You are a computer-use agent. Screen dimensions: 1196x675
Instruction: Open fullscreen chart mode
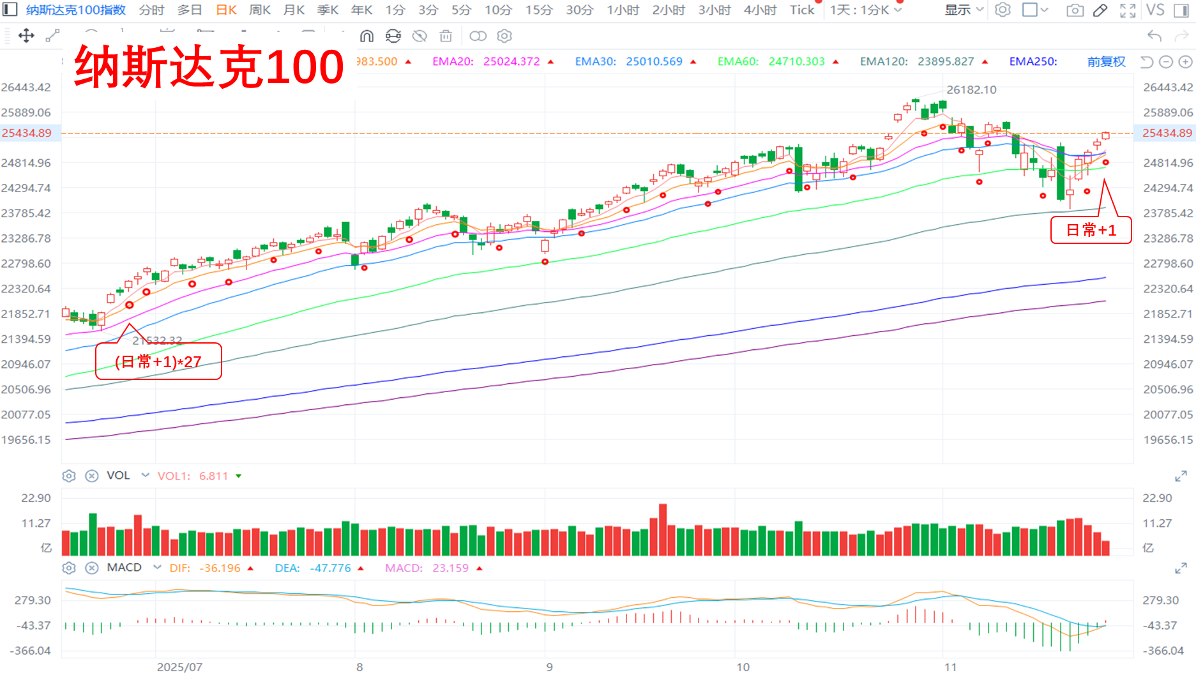coord(1128,10)
